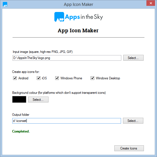Image resolution: width=157 pixels, height=157 pixels.
Task: Click into the output folder field
Action: 67,121
